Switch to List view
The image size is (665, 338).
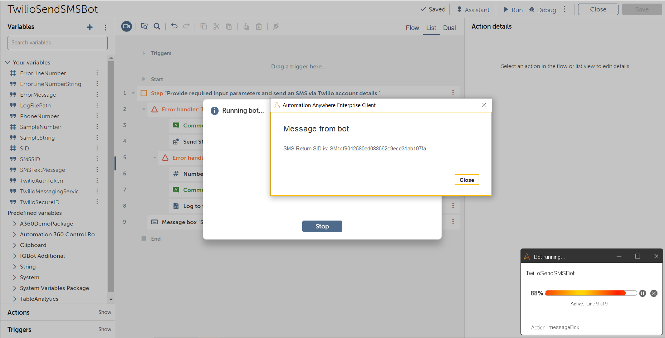(x=431, y=28)
